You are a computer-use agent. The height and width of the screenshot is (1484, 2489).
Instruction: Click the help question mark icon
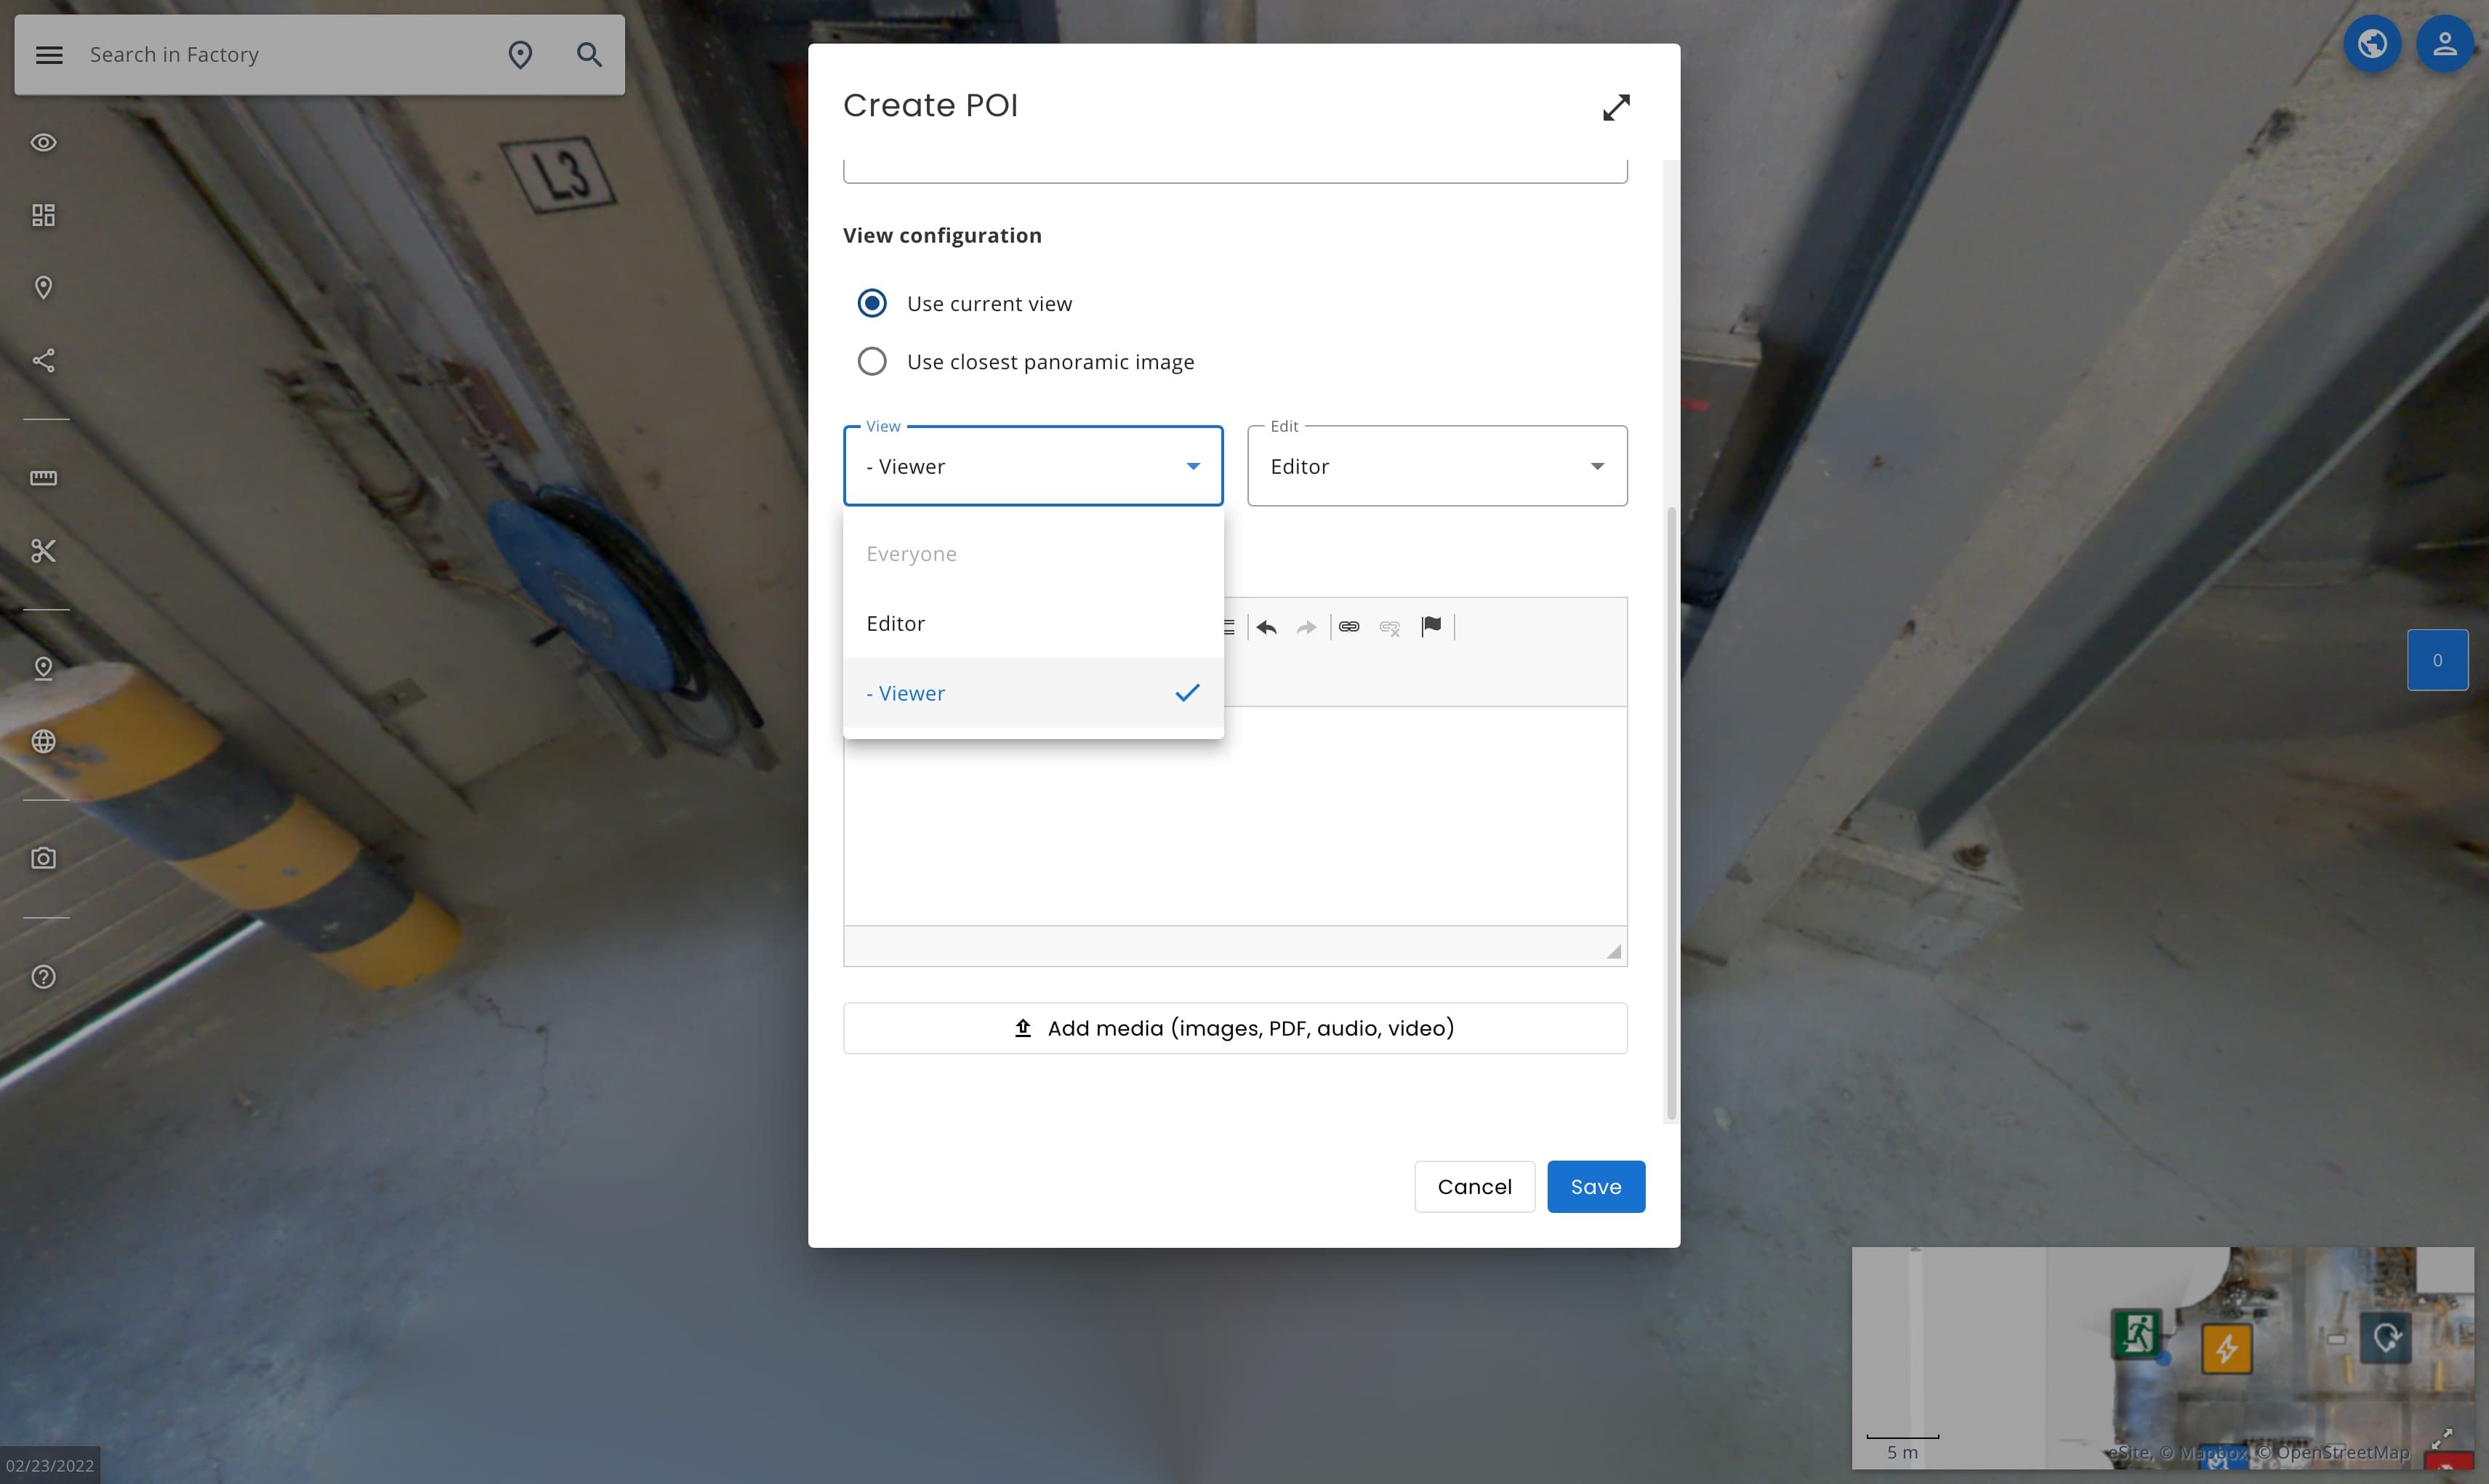click(x=44, y=977)
